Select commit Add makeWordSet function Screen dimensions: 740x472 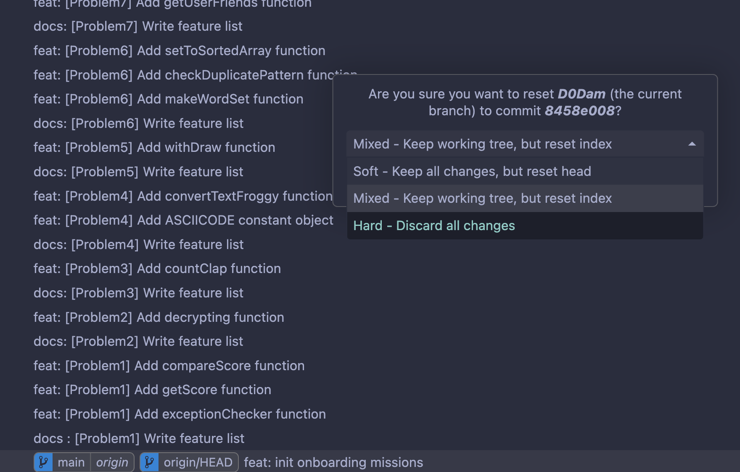coord(168,99)
